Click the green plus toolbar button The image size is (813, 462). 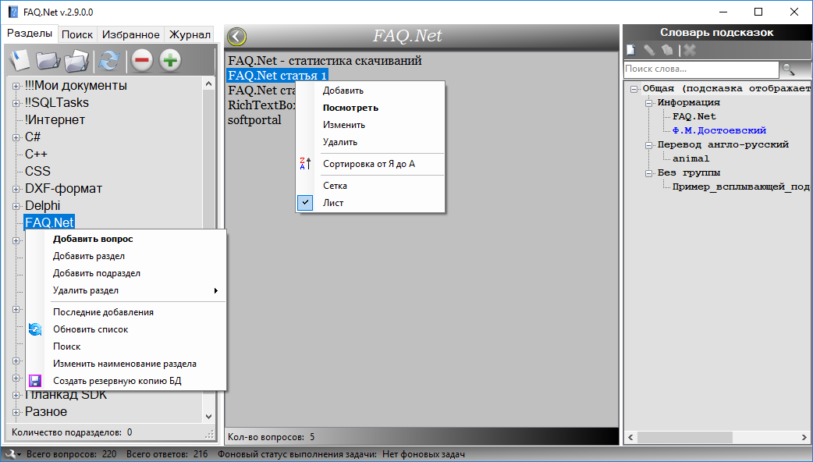tap(170, 60)
